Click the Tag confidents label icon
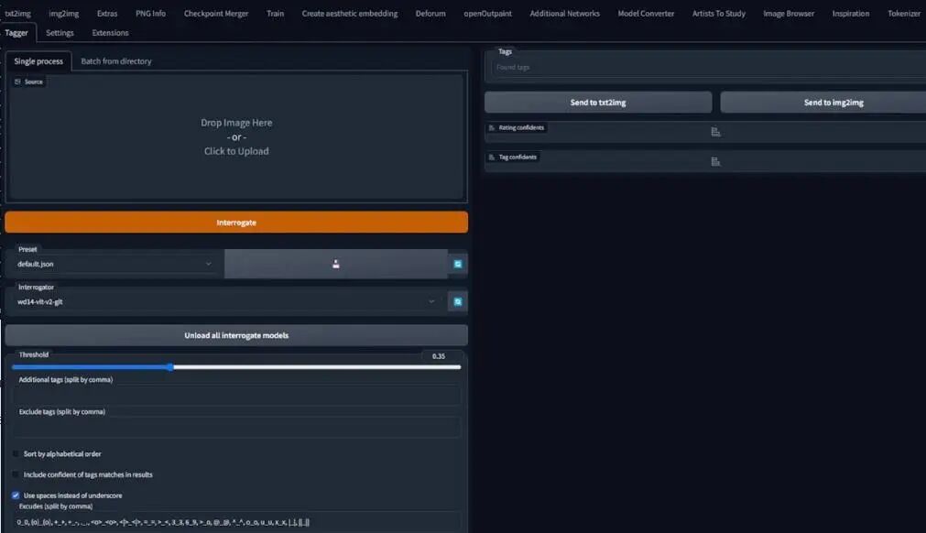The height and width of the screenshot is (533, 926). click(491, 157)
